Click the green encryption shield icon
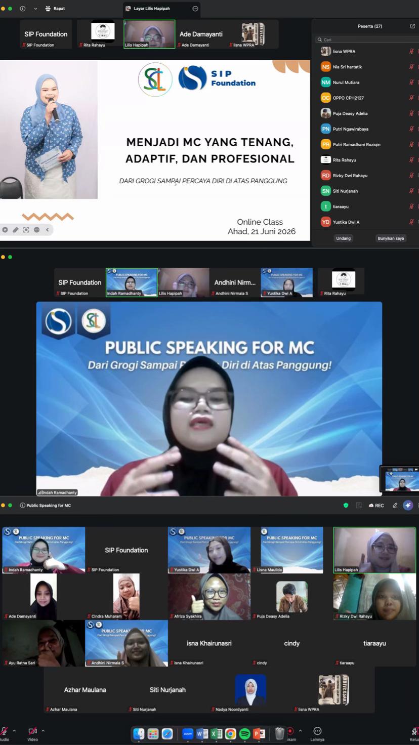Image resolution: width=419 pixels, height=745 pixels. [346, 505]
